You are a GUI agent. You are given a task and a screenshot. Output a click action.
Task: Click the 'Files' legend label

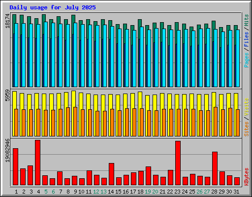point(247,39)
